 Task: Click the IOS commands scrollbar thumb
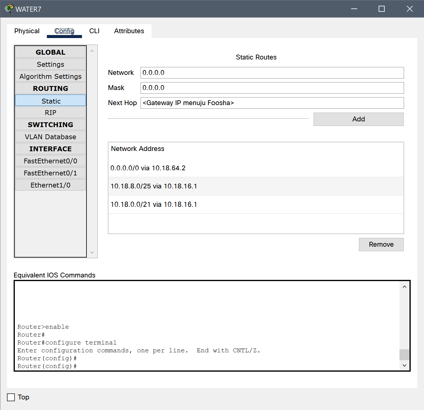click(404, 355)
